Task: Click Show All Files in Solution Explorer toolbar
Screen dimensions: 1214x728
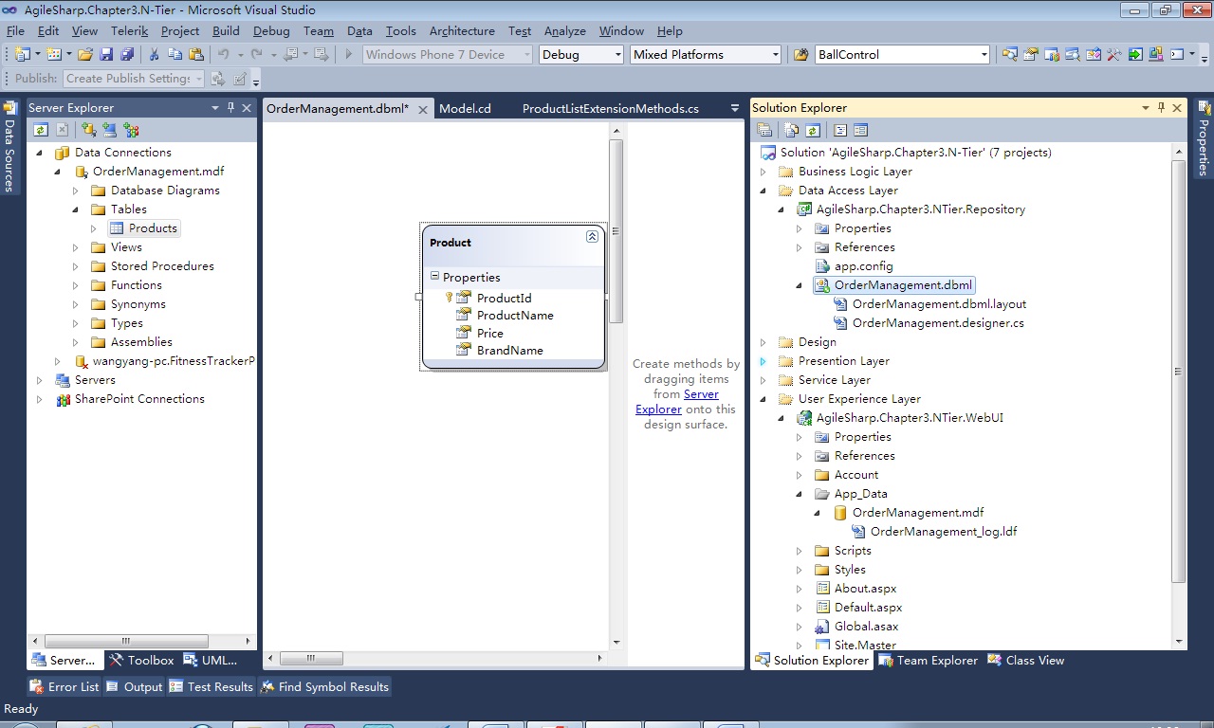Action: (x=791, y=130)
